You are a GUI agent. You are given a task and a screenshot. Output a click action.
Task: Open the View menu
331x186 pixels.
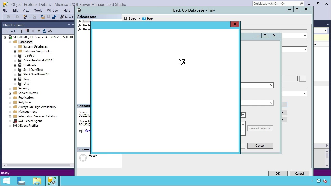click(x=26, y=11)
